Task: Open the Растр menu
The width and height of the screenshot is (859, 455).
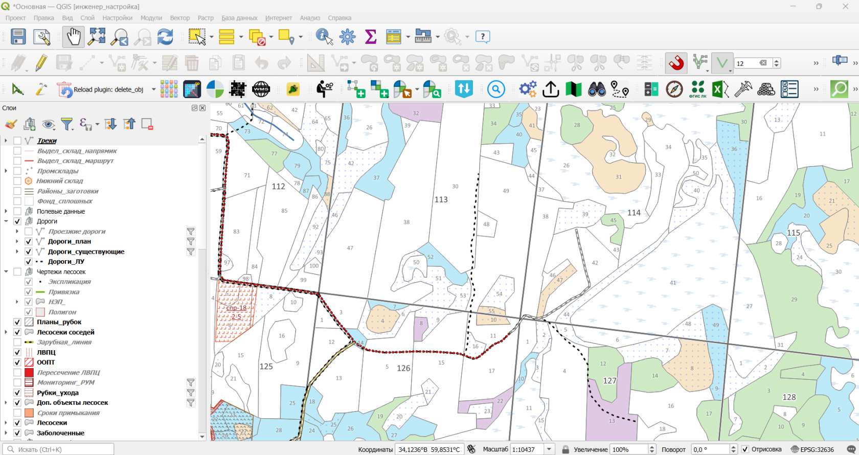Action: (206, 18)
